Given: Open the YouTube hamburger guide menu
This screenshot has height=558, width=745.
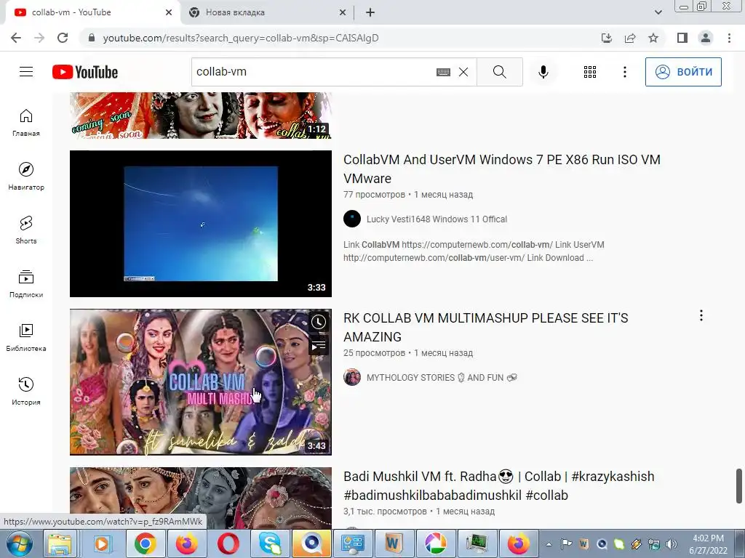Looking at the screenshot, I should 26,72.
